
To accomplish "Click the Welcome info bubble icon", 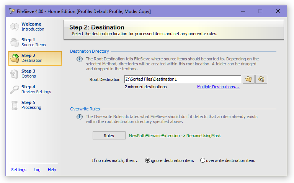I will coord(15,27).
